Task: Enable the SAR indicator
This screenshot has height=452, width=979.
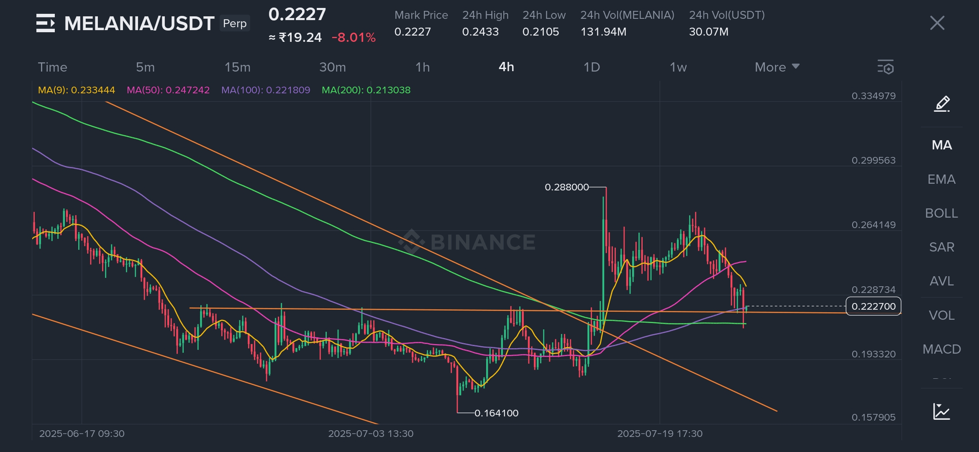Action: [x=941, y=247]
